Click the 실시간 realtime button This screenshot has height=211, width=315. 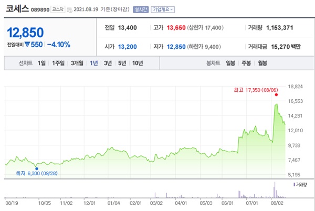[x=141, y=9]
